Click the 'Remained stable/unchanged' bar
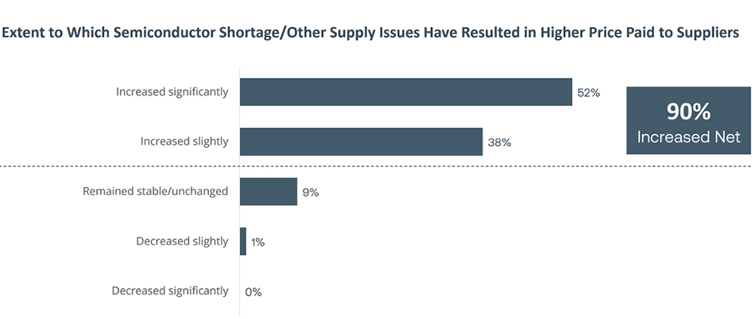Viewport: 755px width, 319px height. (268, 192)
